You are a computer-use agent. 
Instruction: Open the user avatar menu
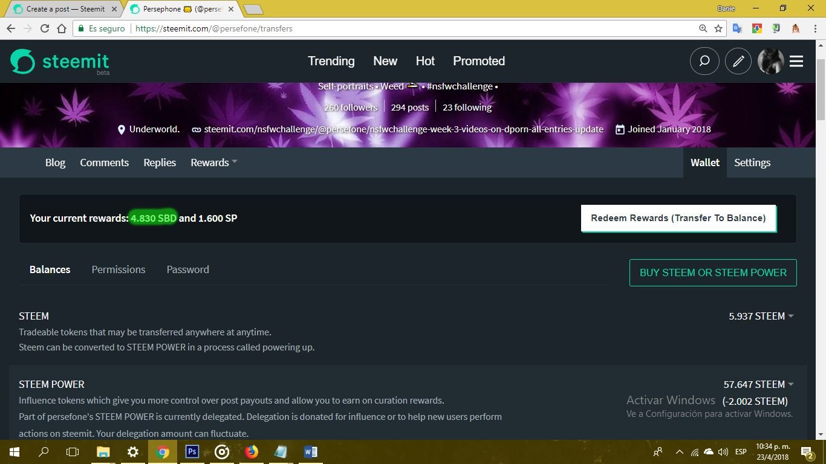tap(770, 61)
